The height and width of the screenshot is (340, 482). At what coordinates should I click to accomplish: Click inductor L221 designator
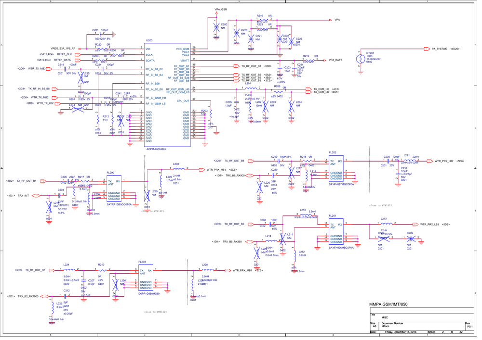point(407,155)
